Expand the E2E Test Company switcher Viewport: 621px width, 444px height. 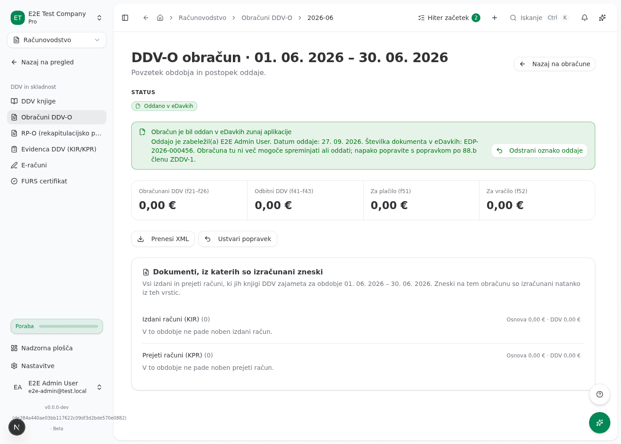pyautogui.click(x=57, y=18)
